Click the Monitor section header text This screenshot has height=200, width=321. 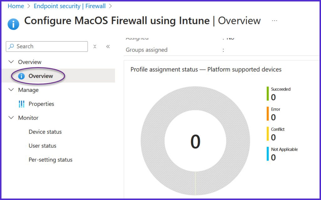click(x=28, y=118)
